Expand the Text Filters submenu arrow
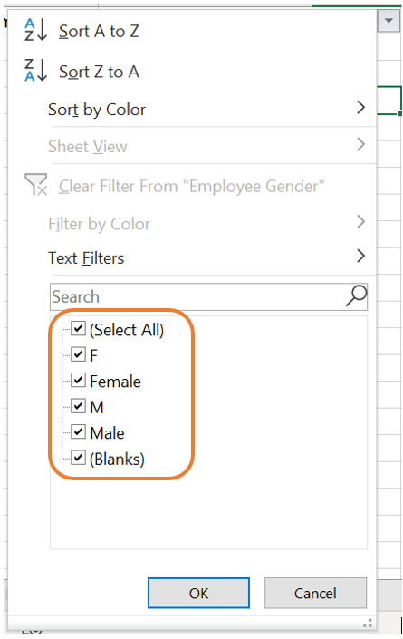 point(360,256)
